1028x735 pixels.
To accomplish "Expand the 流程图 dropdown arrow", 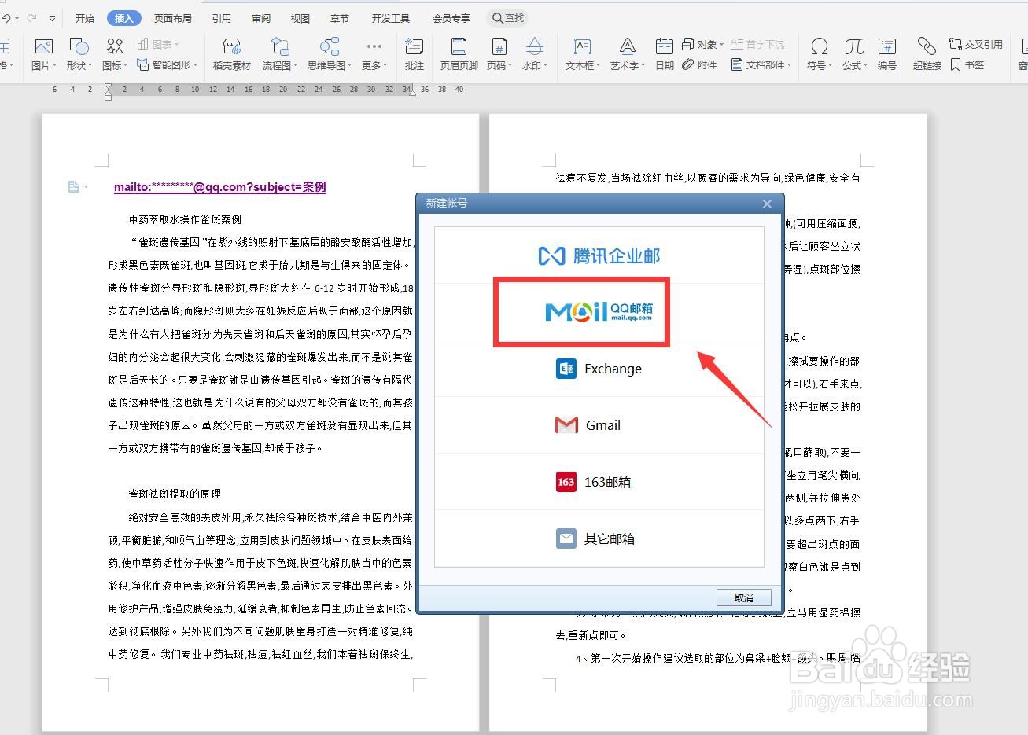I will 296,66.
